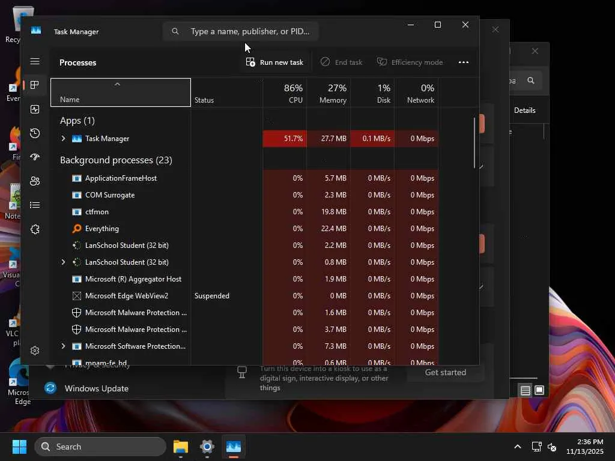Open Task Manager settings gear icon
Screen dimensions: 615x461
[x=35, y=351]
